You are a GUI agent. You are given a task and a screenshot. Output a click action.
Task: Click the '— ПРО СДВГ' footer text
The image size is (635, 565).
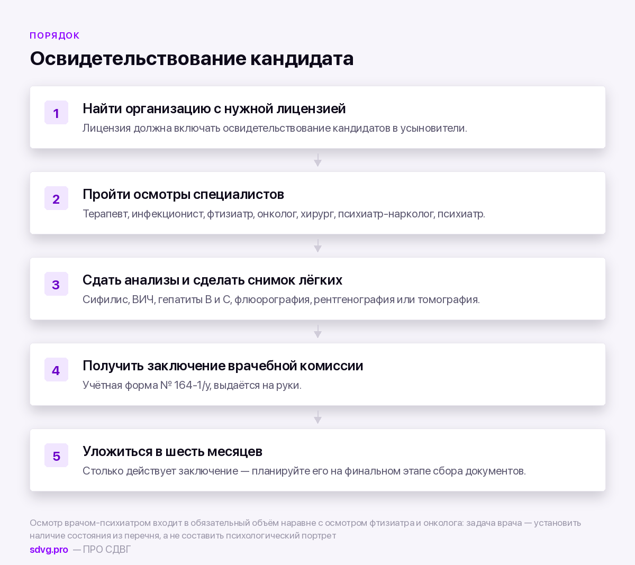[102, 550]
